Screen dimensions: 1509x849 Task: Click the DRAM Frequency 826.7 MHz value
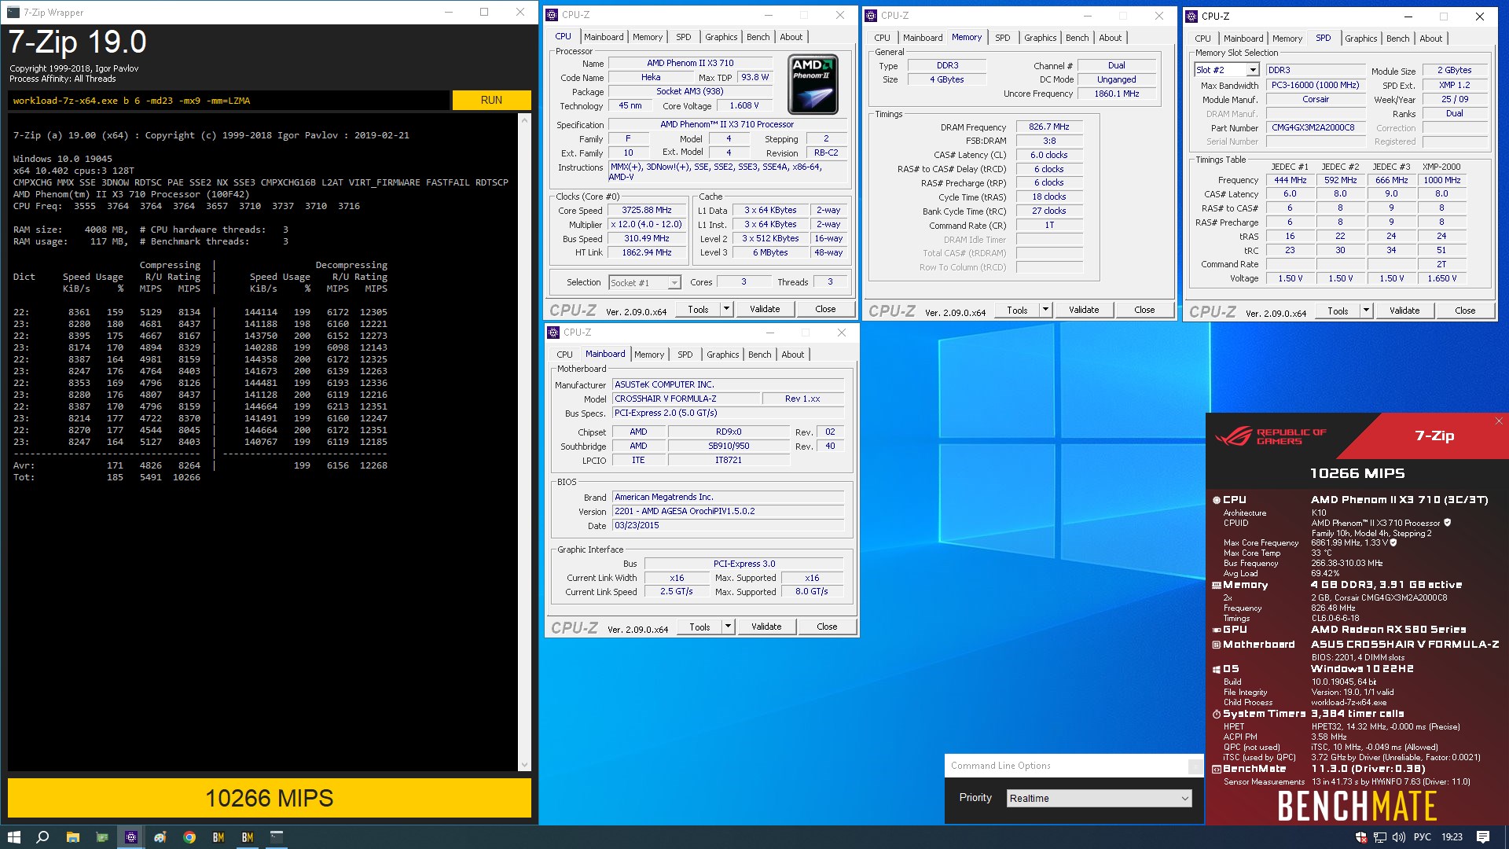1049,127
